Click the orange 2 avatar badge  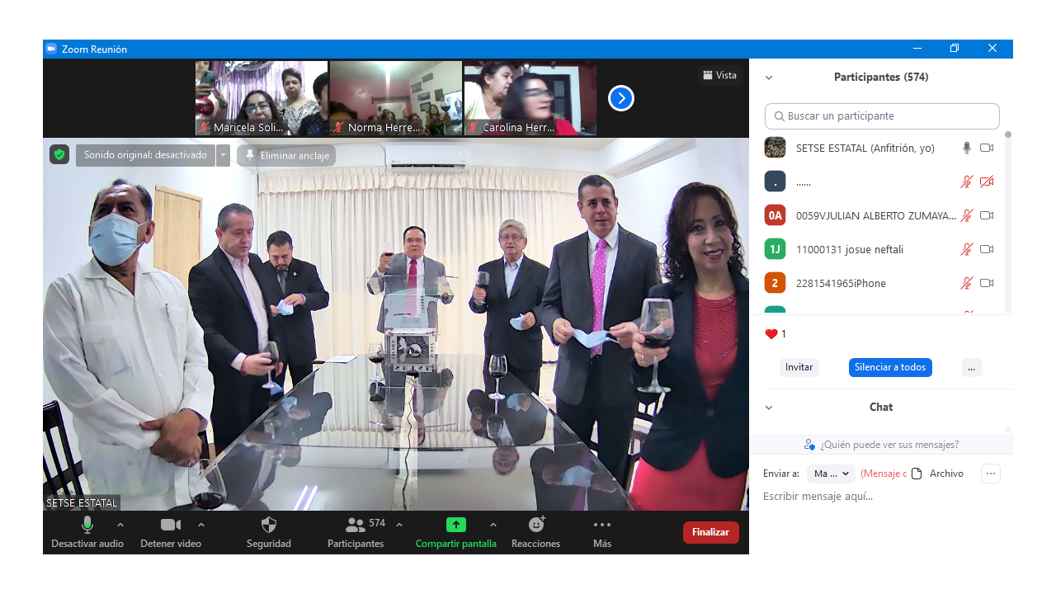coord(775,283)
